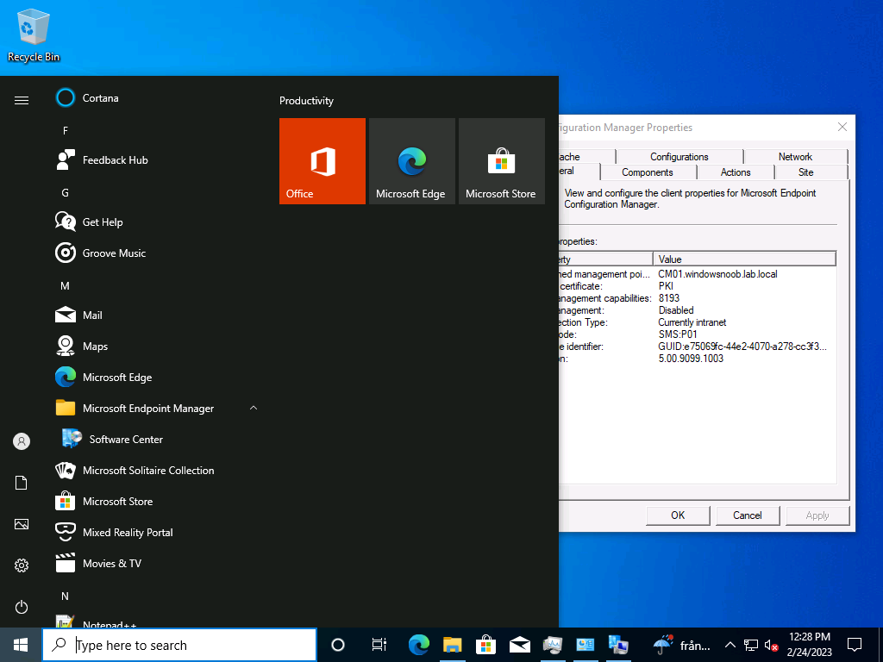Launch Mixed Reality Portal
Screen dimensions: 883x662
pyautogui.click(x=158, y=532)
